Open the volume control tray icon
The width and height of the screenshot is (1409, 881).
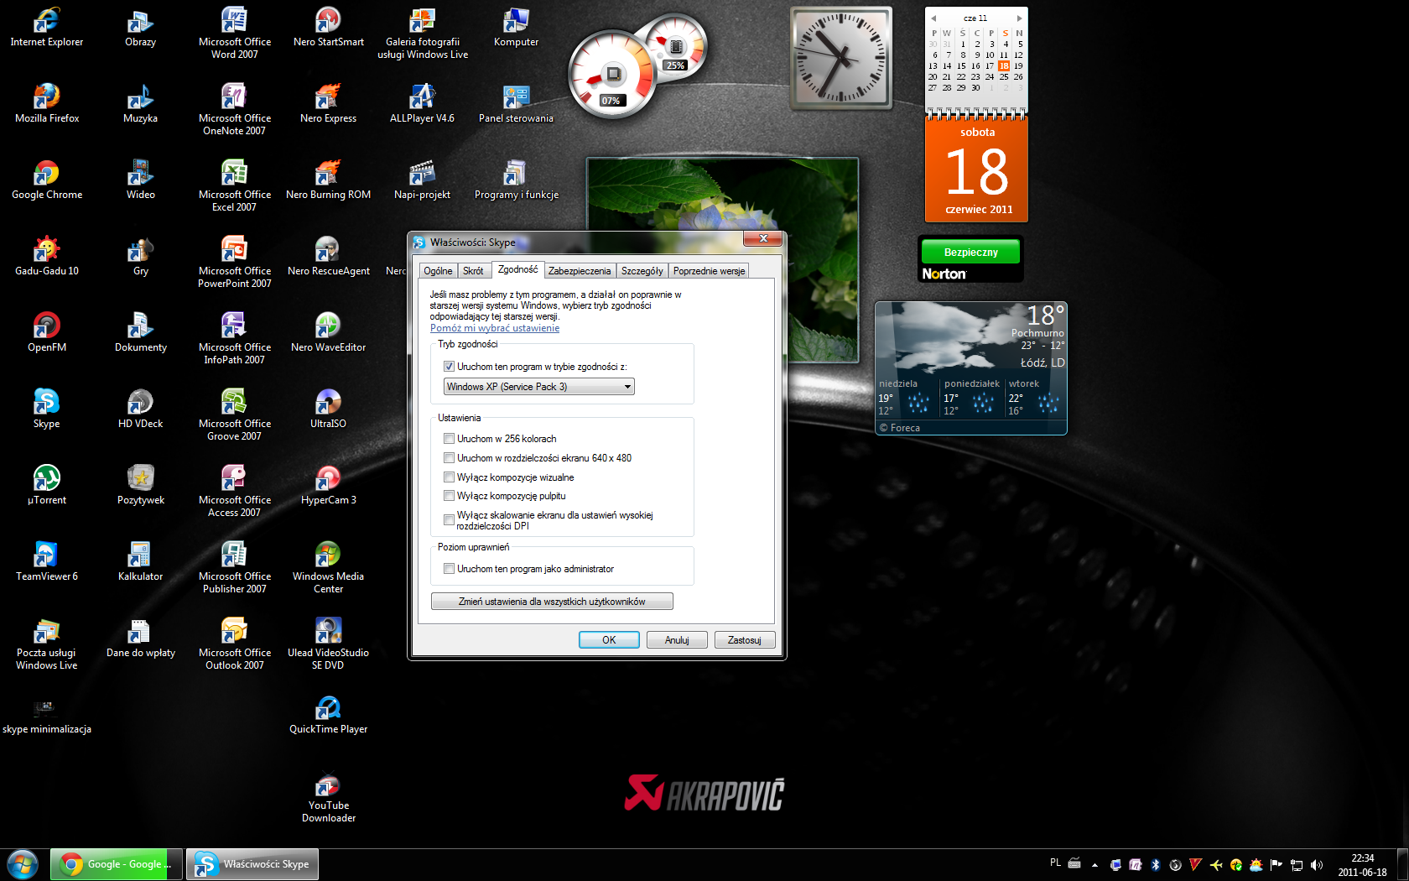coord(1317,865)
